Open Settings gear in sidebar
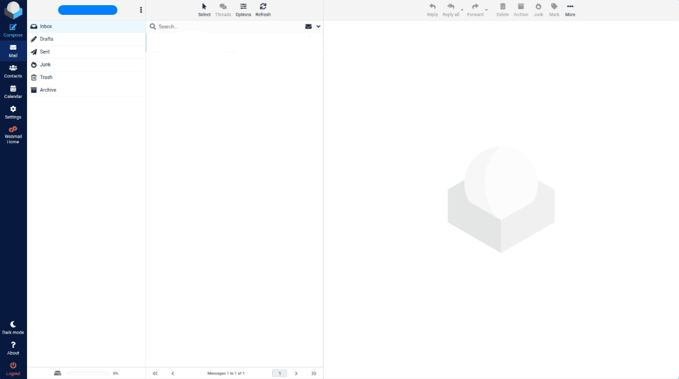This screenshot has width=679, height=379. click(x=13, y=112)
